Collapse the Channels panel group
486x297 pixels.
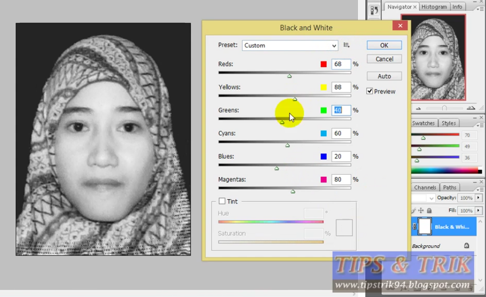(475, 182)
